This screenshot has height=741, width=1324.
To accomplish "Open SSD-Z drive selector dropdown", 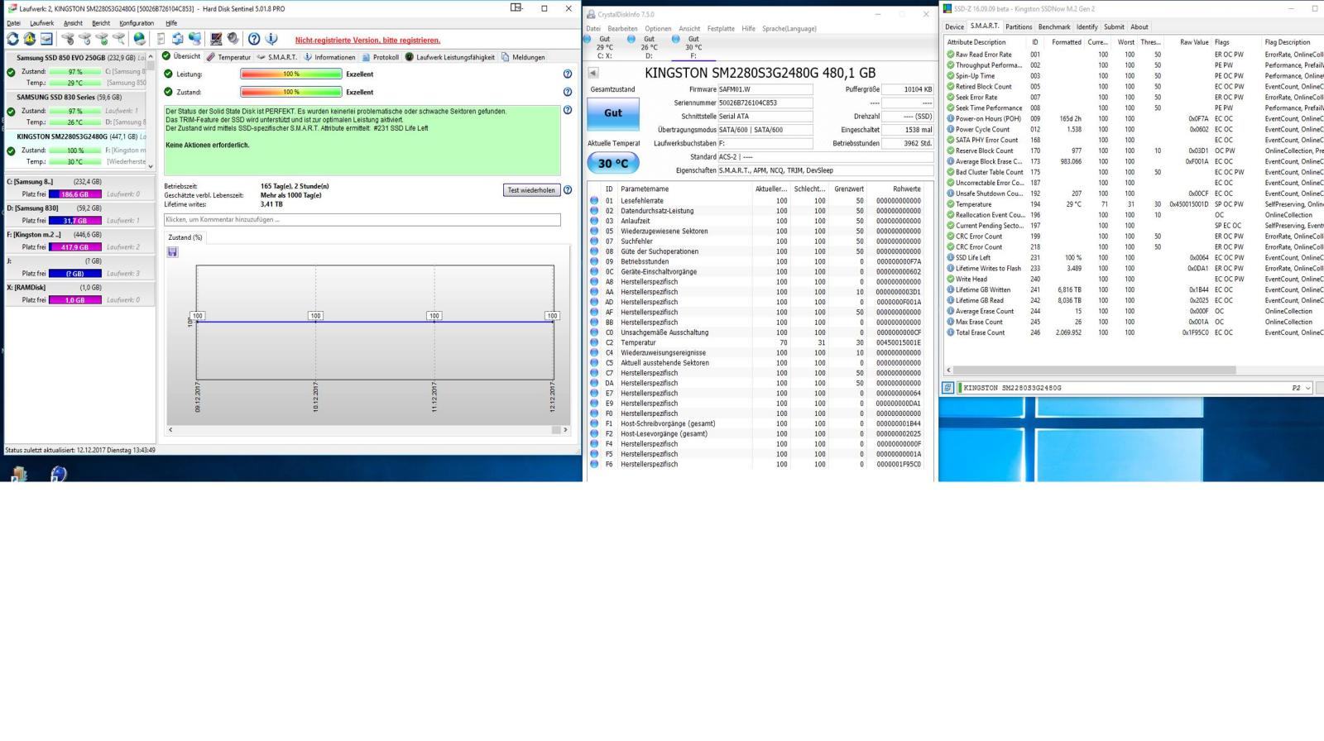I will pyautogui.click(x=1307, y=388).
